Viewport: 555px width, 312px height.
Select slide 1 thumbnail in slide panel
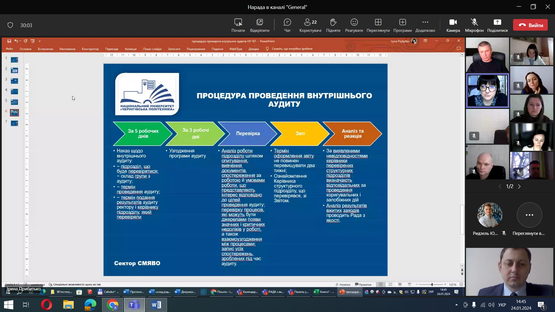[x=14, y=60]
